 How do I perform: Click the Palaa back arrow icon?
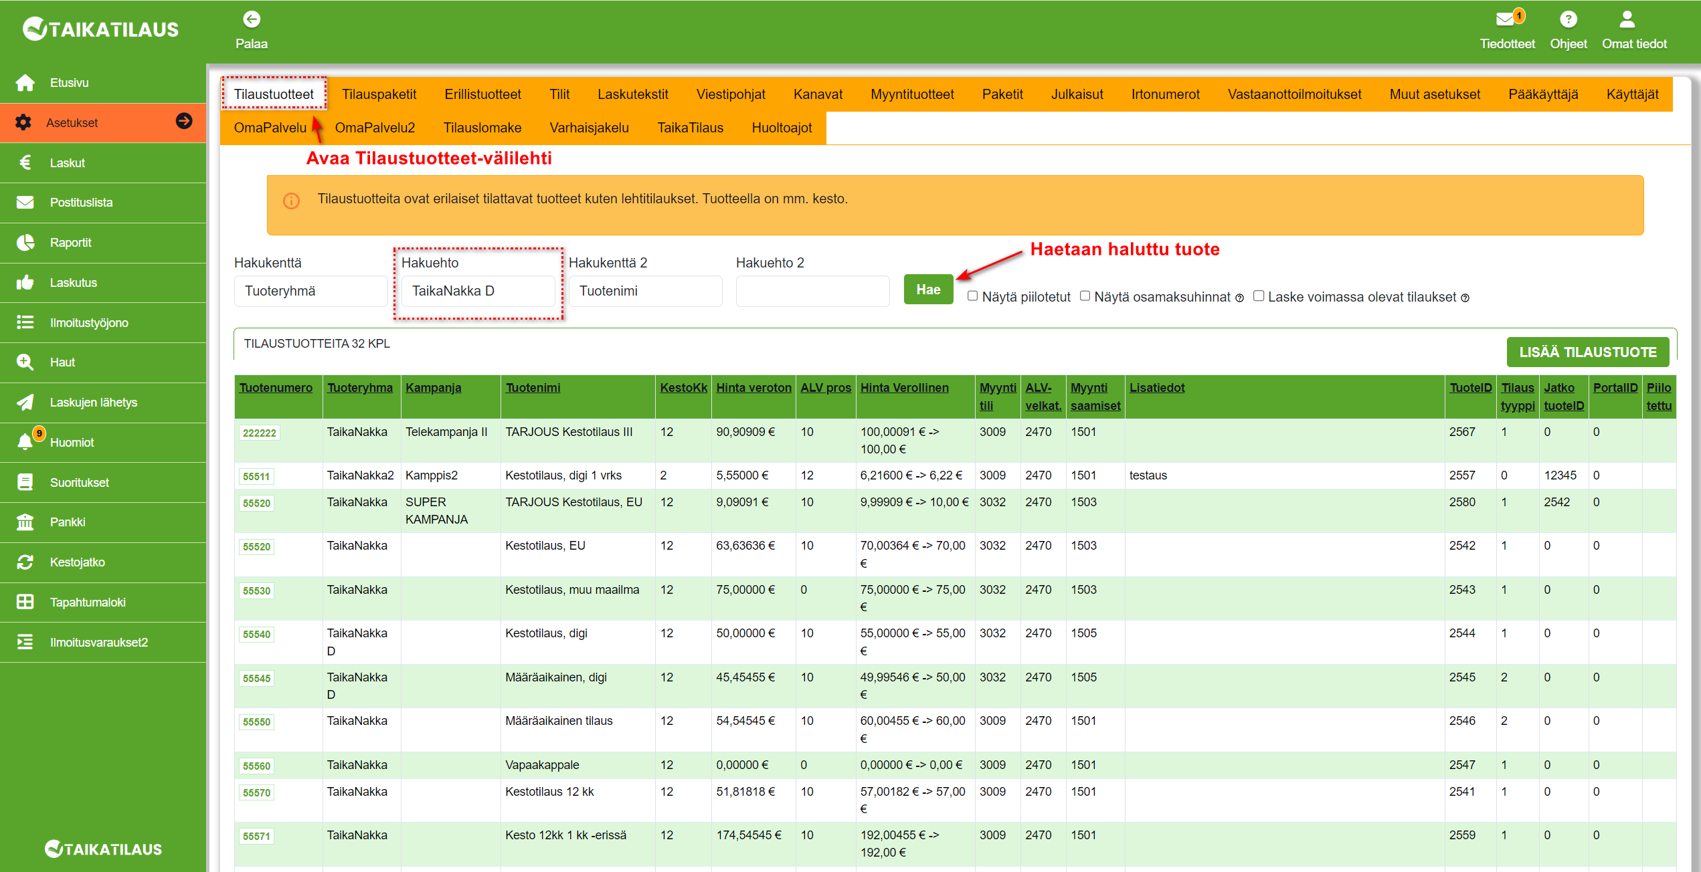click(252, 19)
